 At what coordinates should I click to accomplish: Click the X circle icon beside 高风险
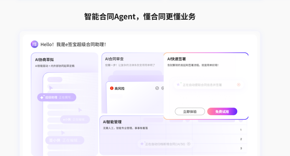pyautogui.click(x=163, y=88)
